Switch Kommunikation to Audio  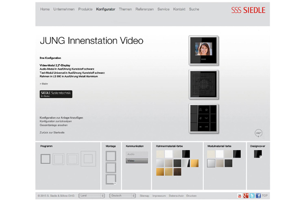pos(137,154)
